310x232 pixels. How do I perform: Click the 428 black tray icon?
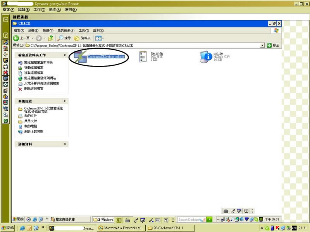click(294, 228)
